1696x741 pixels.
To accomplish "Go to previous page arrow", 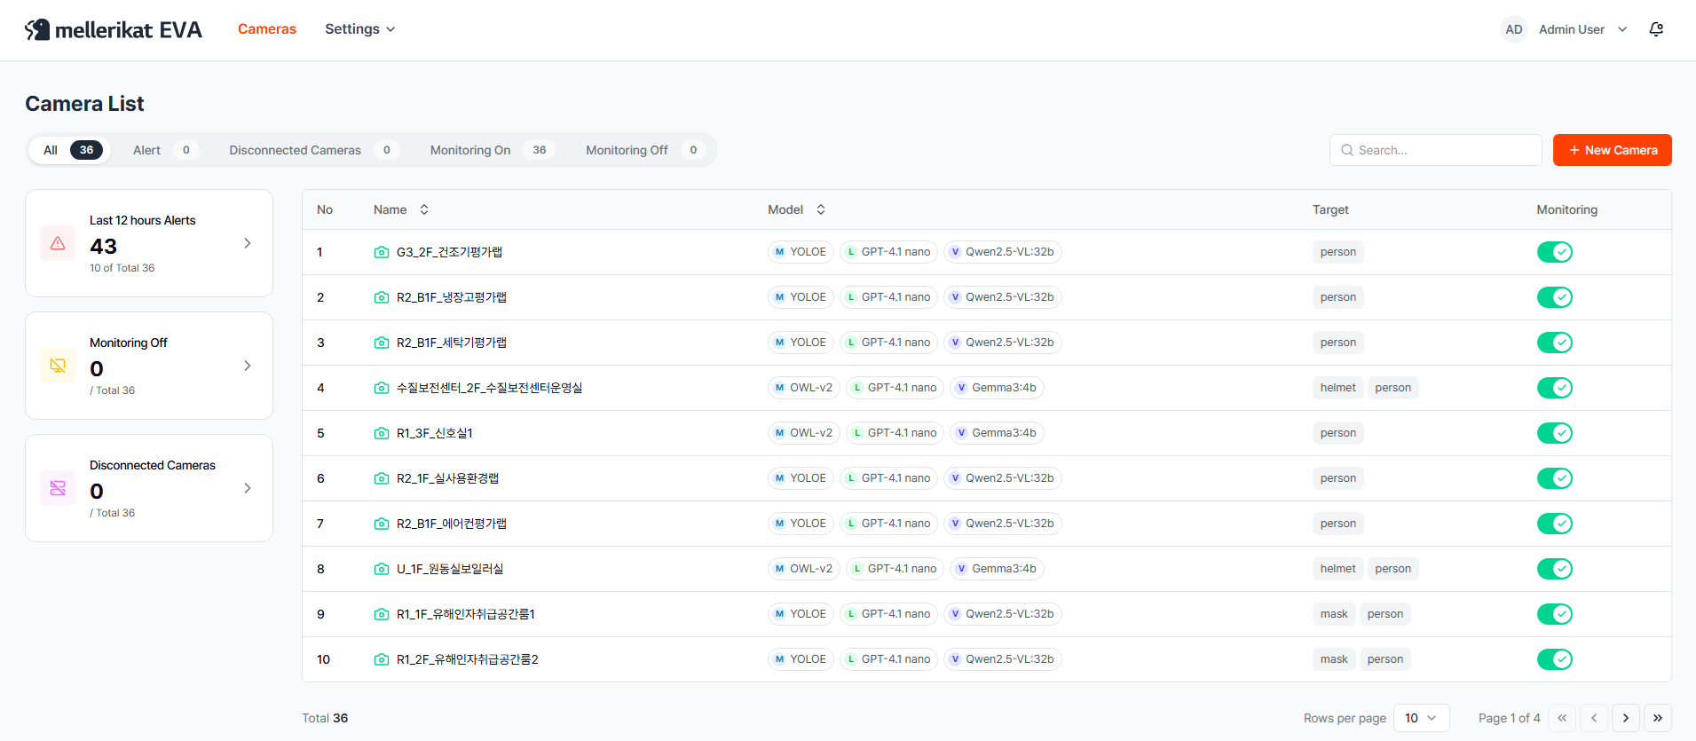I will (x=1594, y=718).
